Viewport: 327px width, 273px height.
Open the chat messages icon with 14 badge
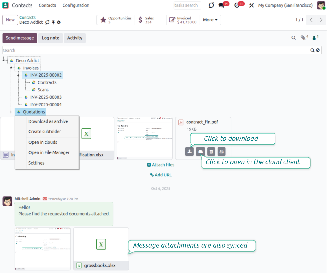click(x=222, y=5)
